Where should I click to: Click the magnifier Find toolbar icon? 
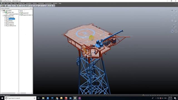[22, 6]
